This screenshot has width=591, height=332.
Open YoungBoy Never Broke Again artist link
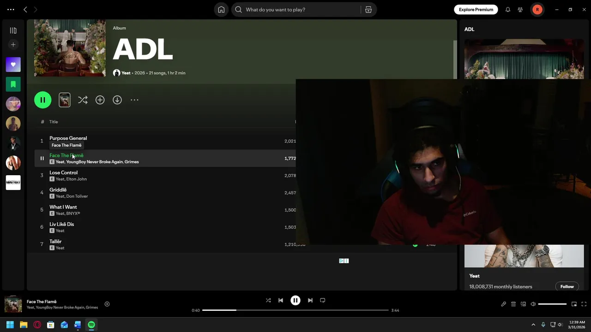(x=94, y=162)
